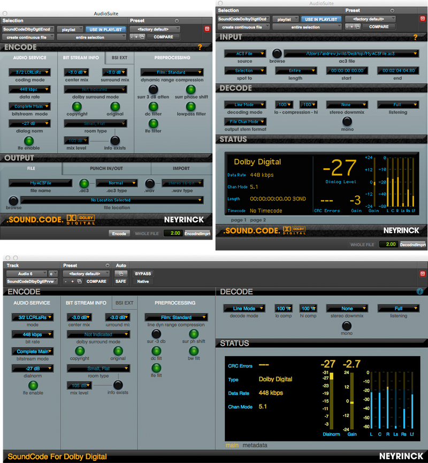Screen dimensions: 428x463
Task: Click the preset menu circle arrow in bottom window
Action: [108, 265]
